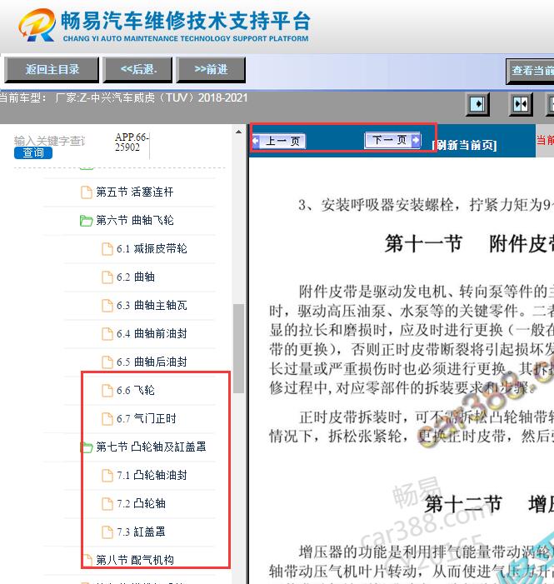Refresh the page via 刷新当前页 link

[x=465, y=145]
